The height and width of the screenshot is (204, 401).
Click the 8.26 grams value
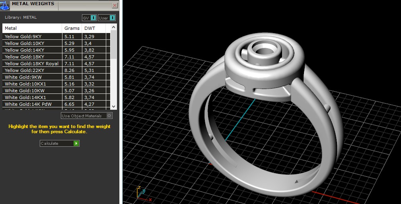(69, 70)
